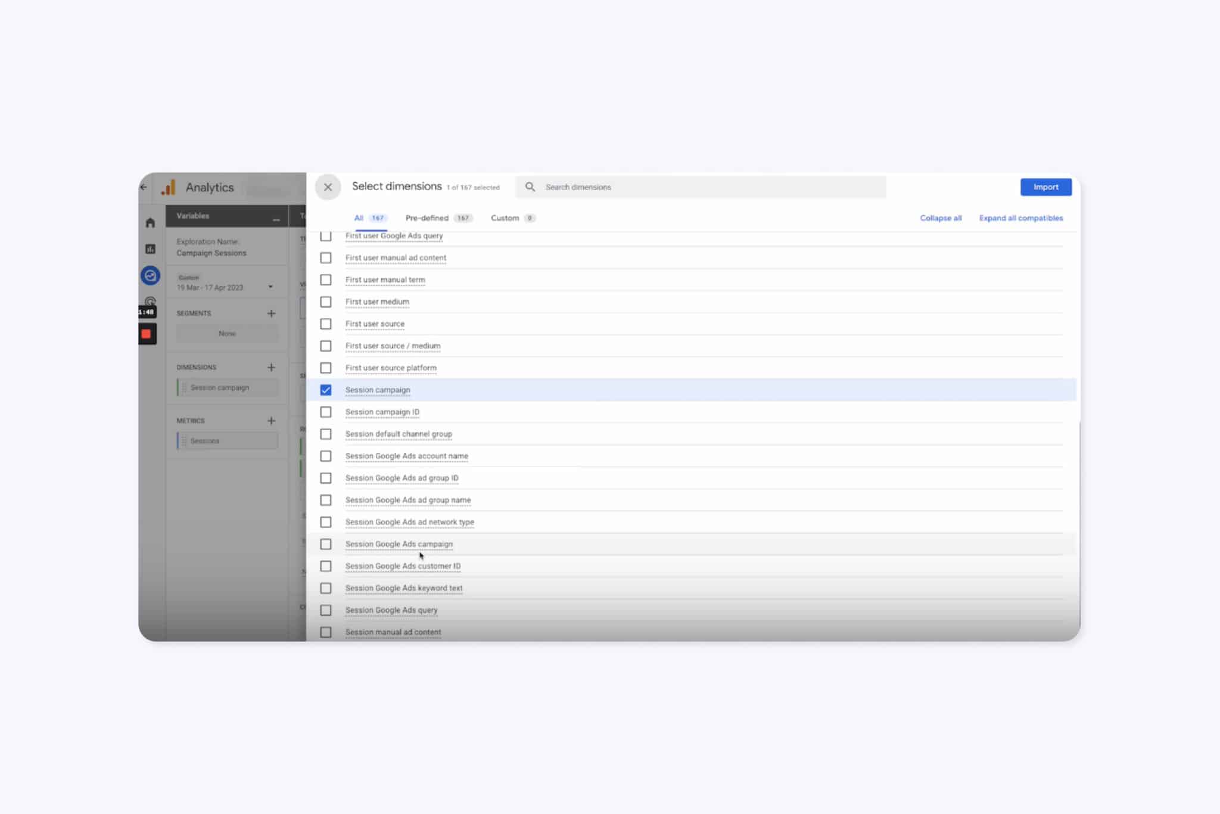Switch to the Custom tab
The image size is (1220, 814).
505,218
